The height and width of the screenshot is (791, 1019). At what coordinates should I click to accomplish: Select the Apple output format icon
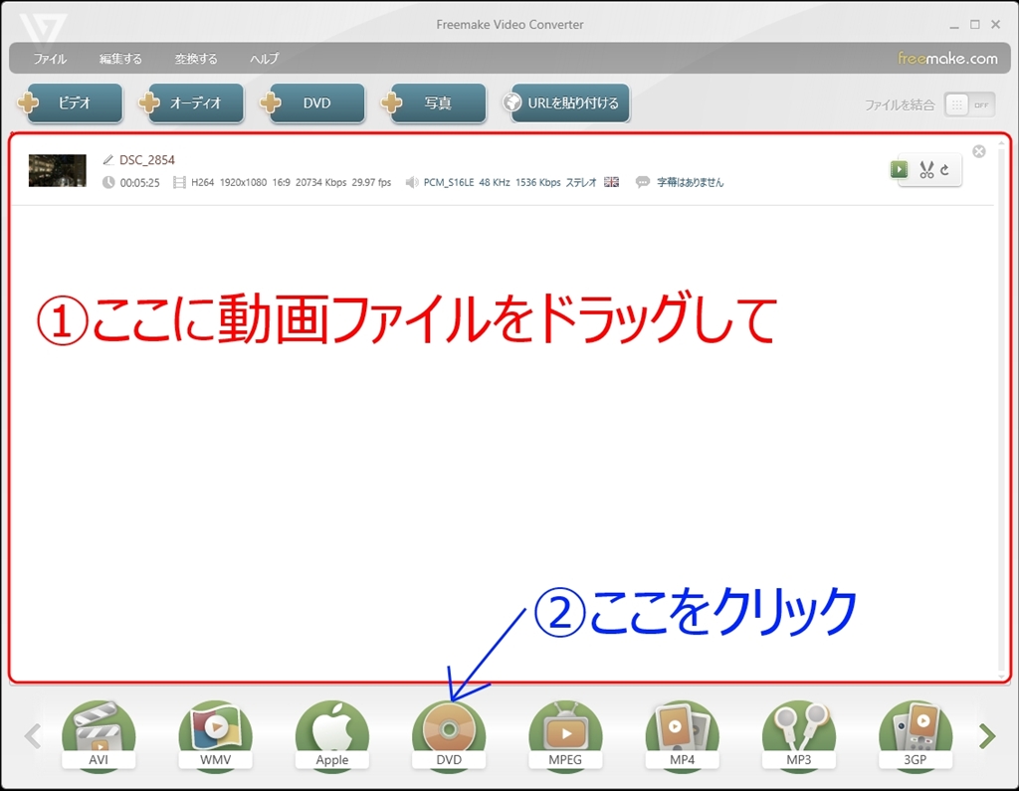(x=332, y=735)
